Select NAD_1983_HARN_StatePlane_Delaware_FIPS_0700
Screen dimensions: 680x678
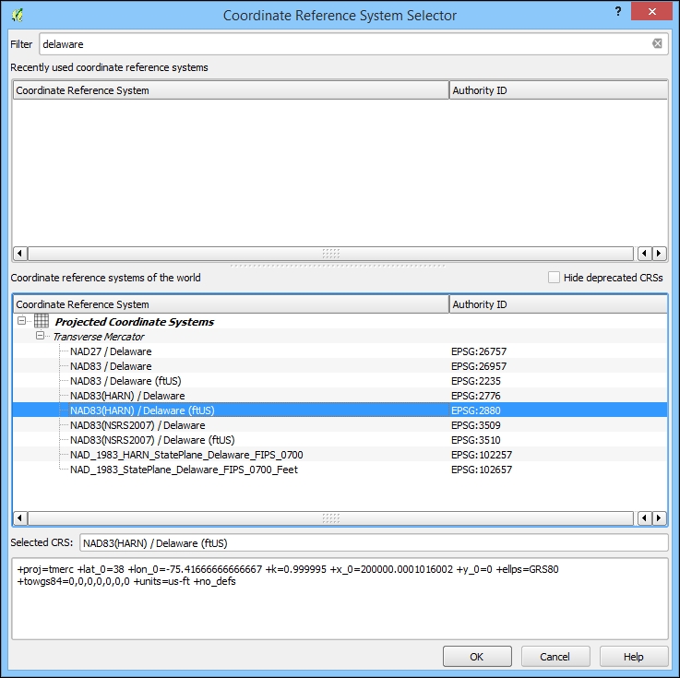[x=186, y=455]
